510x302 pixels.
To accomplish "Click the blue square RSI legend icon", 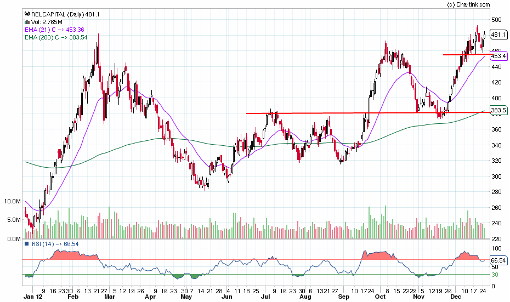I will point(27,243).
